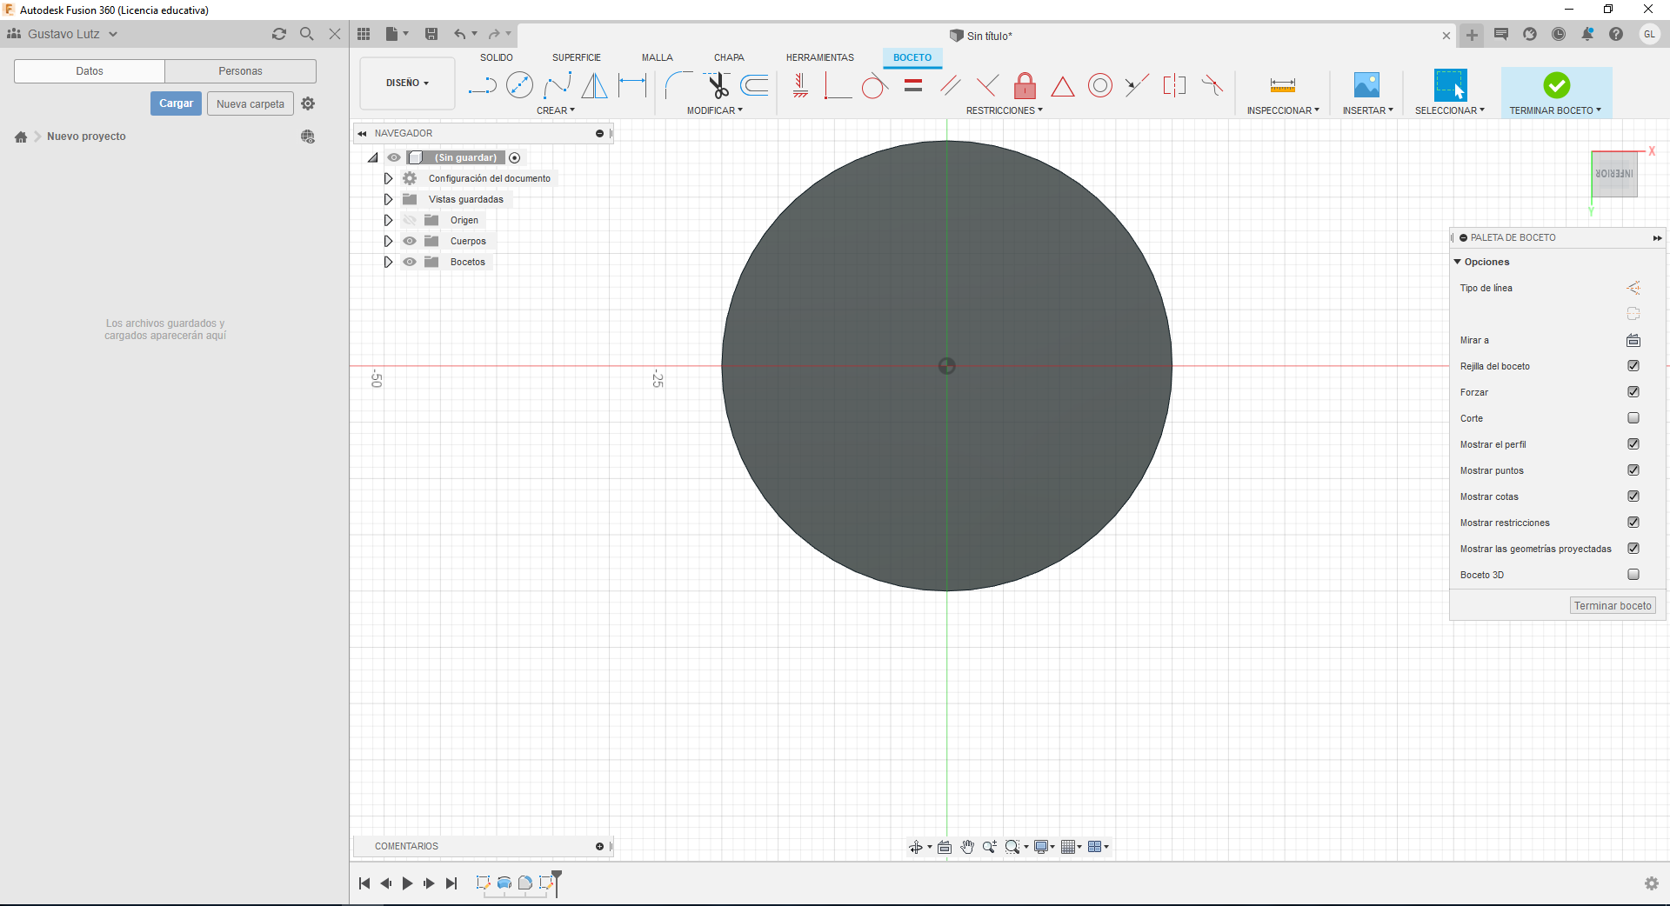The height and width of the screenshot is (906, 1670).
Task: Open the INSPECCIONAR dropdown menu
Action: [x=1283, y=110]
